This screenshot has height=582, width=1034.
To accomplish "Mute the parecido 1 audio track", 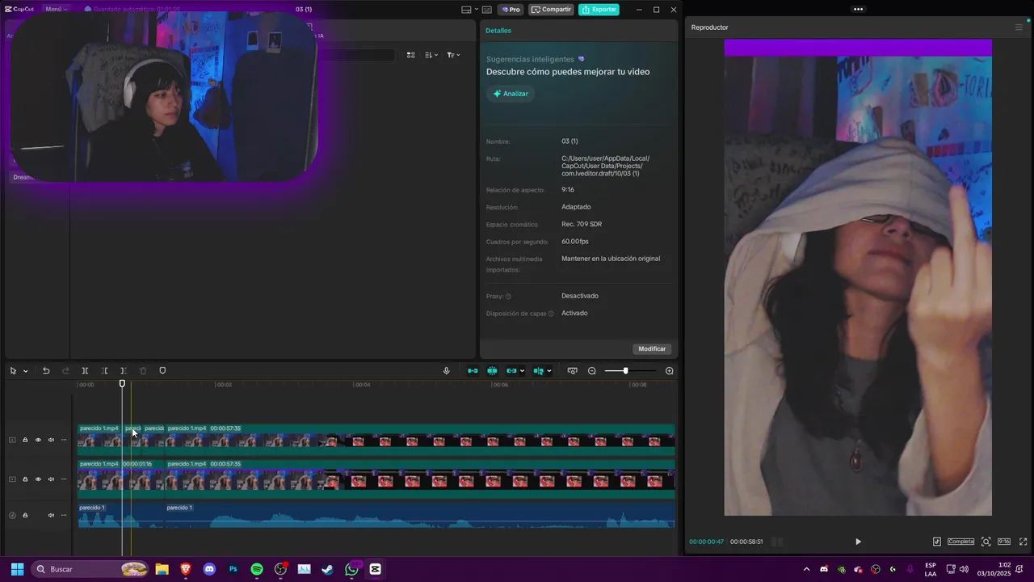I will [51, 515].
